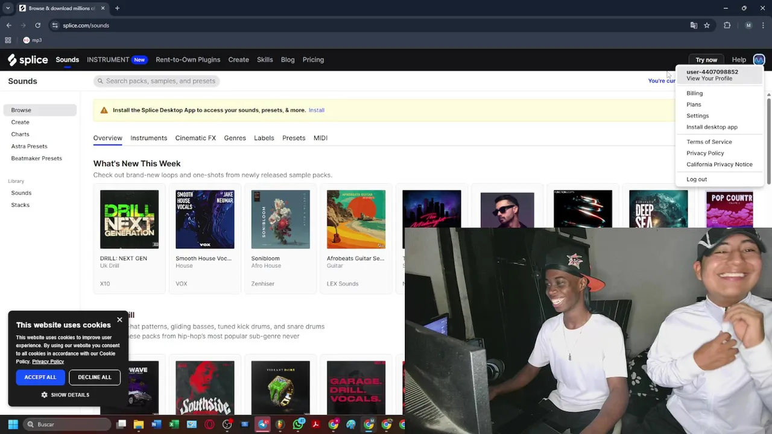The image size is (772, 434).
Task: Close the cookie notice with X
Action: click(119, 319)
